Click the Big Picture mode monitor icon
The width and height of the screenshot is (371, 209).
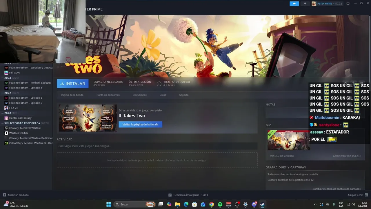348,4
